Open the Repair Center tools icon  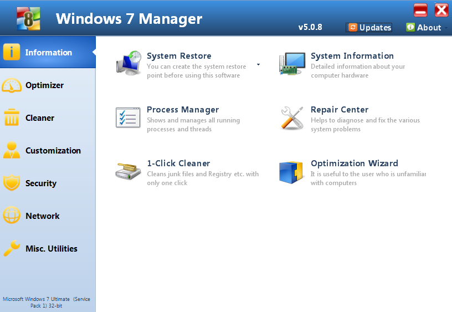(x=292, y=118)
